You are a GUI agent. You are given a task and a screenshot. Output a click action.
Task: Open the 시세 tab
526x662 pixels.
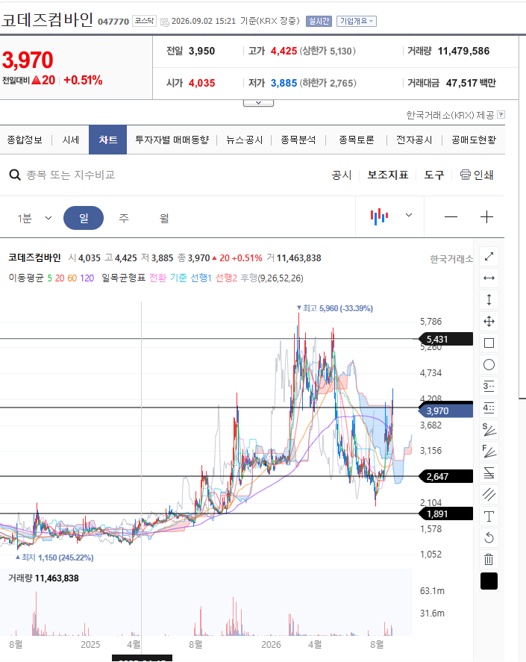point(70,140)
